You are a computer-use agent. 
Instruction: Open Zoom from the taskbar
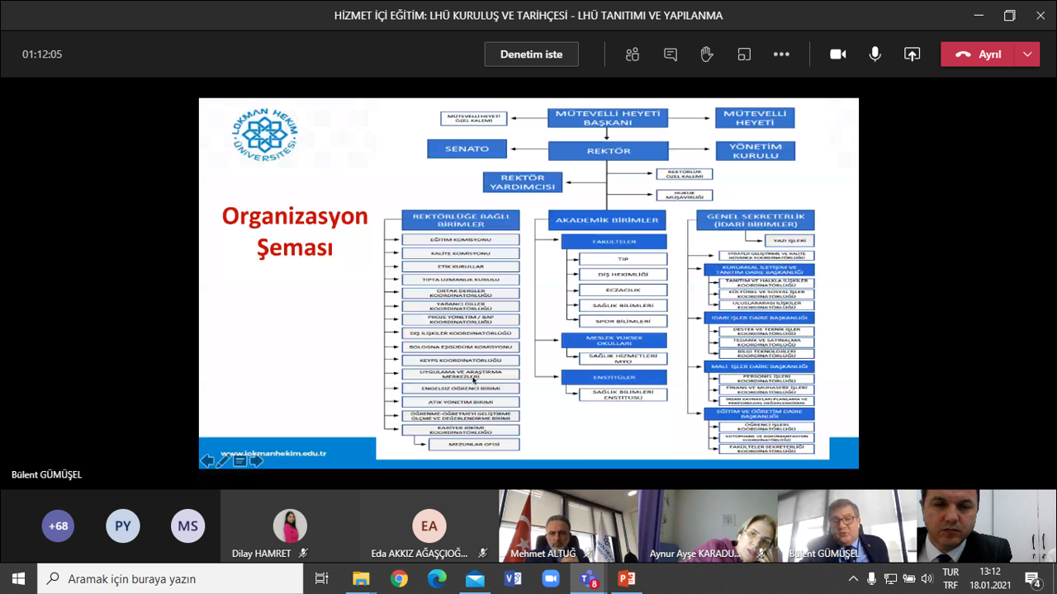coord(551,578)
